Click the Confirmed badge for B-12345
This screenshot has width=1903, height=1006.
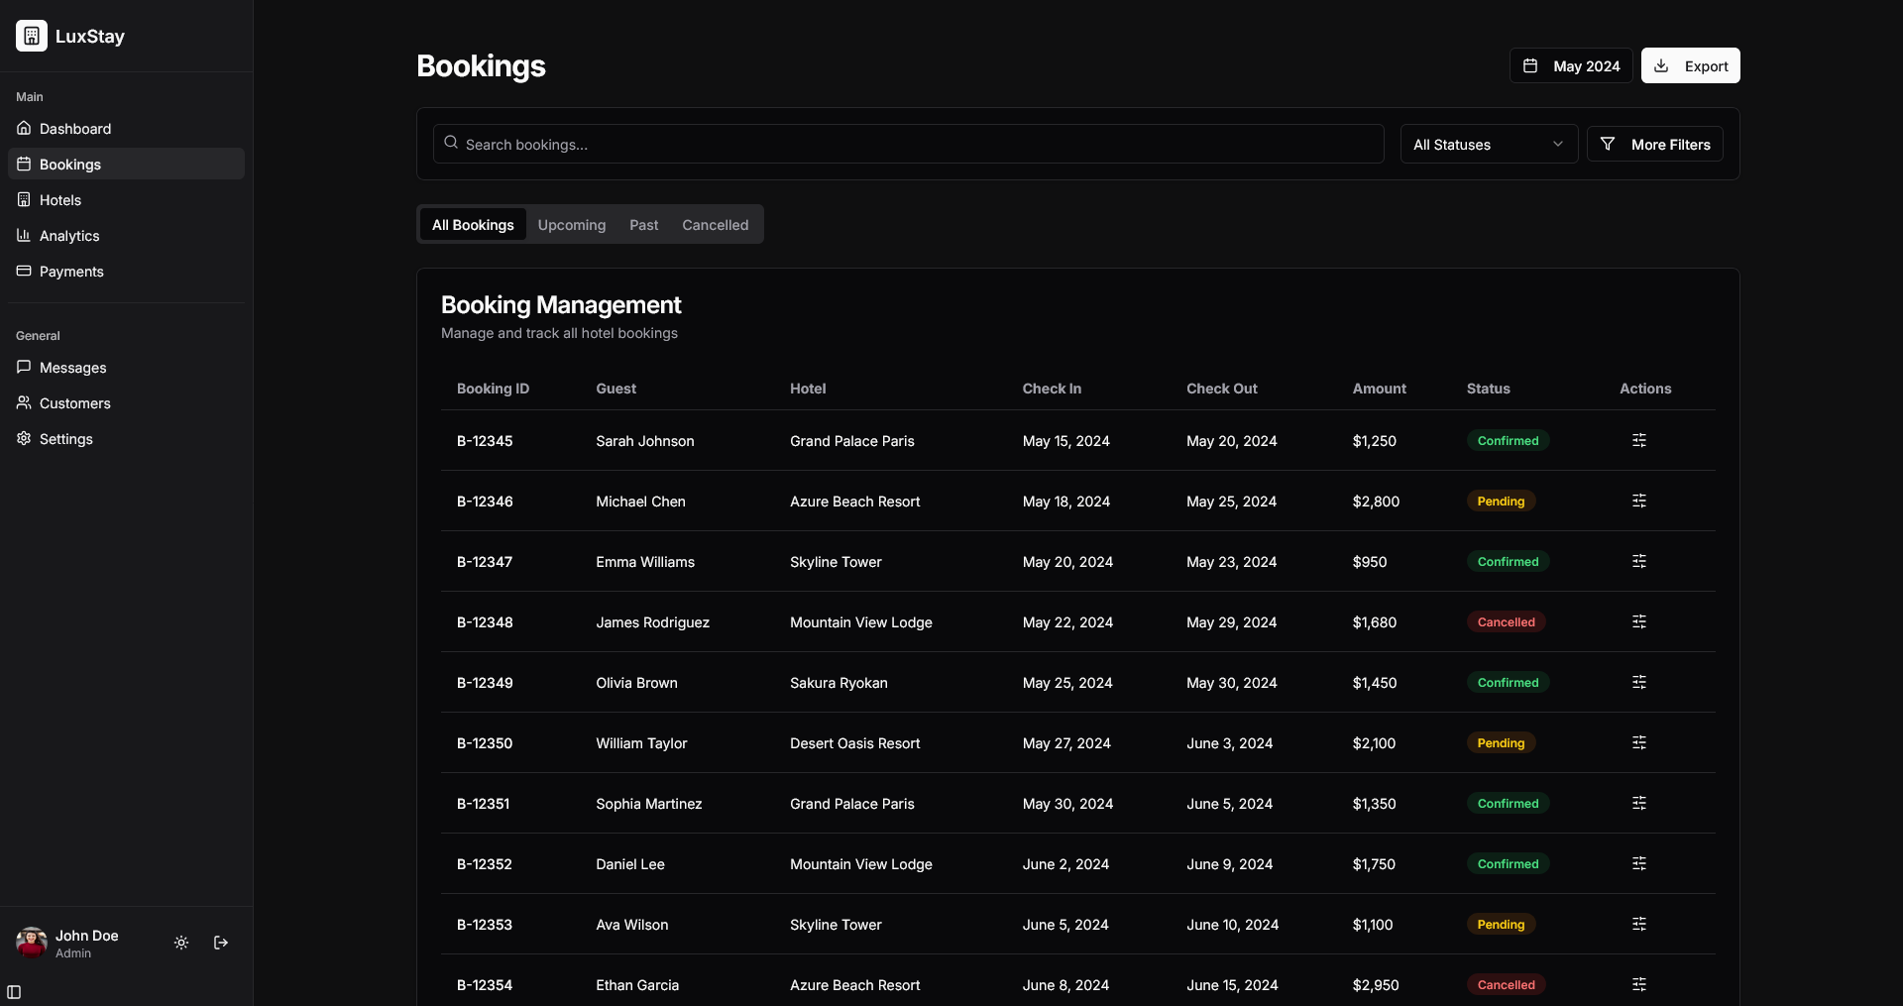(x=1508, y=440)
